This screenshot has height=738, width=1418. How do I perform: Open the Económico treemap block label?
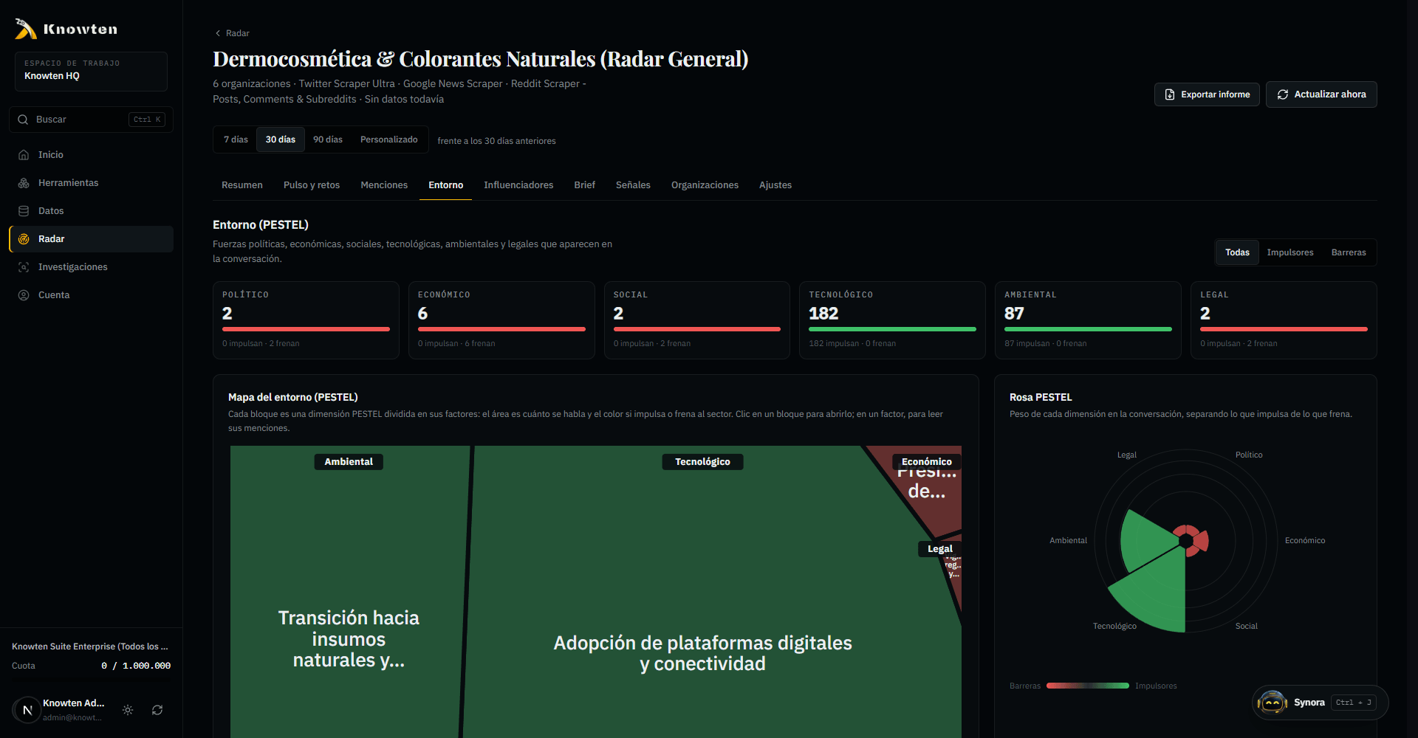point(927,462)
